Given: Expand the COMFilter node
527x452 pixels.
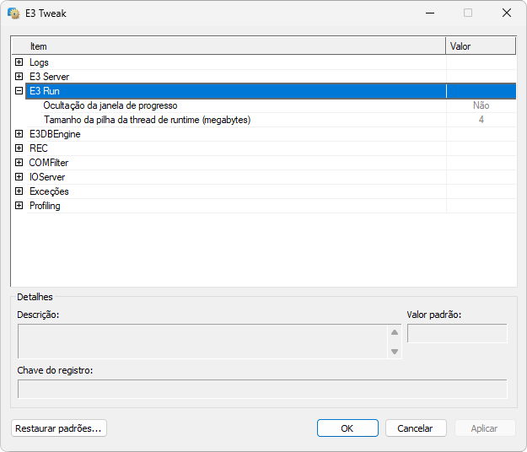Looking at the screenshot, I should coord(19,163).
